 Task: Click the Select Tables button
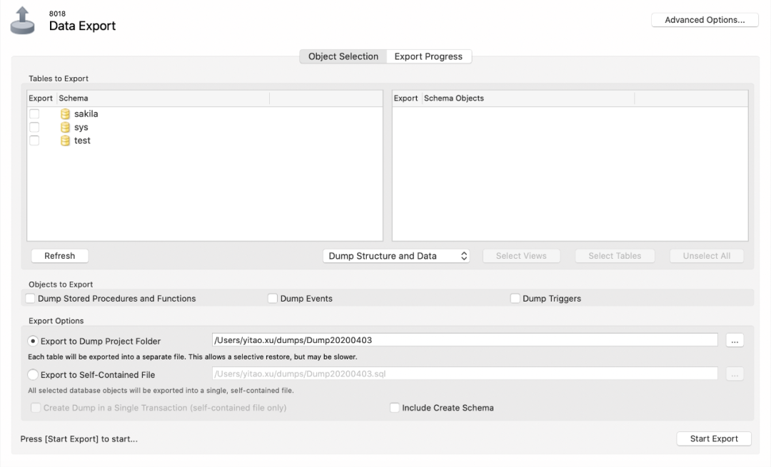(x=615, y=255)
